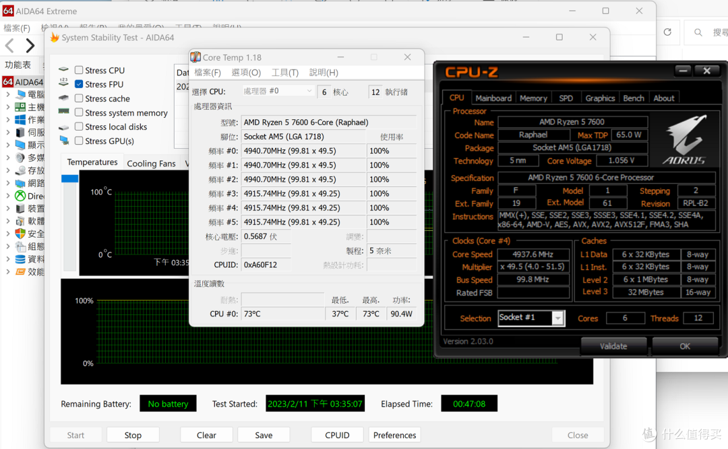Click the network icon in AIDA64 tree
This screenshot has height=449, width=728.
(20, 183)
